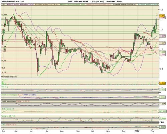This screenshot has height=134, width=167.
Task: Click the Aou month on time axis
Action: (x=61, y=131)
